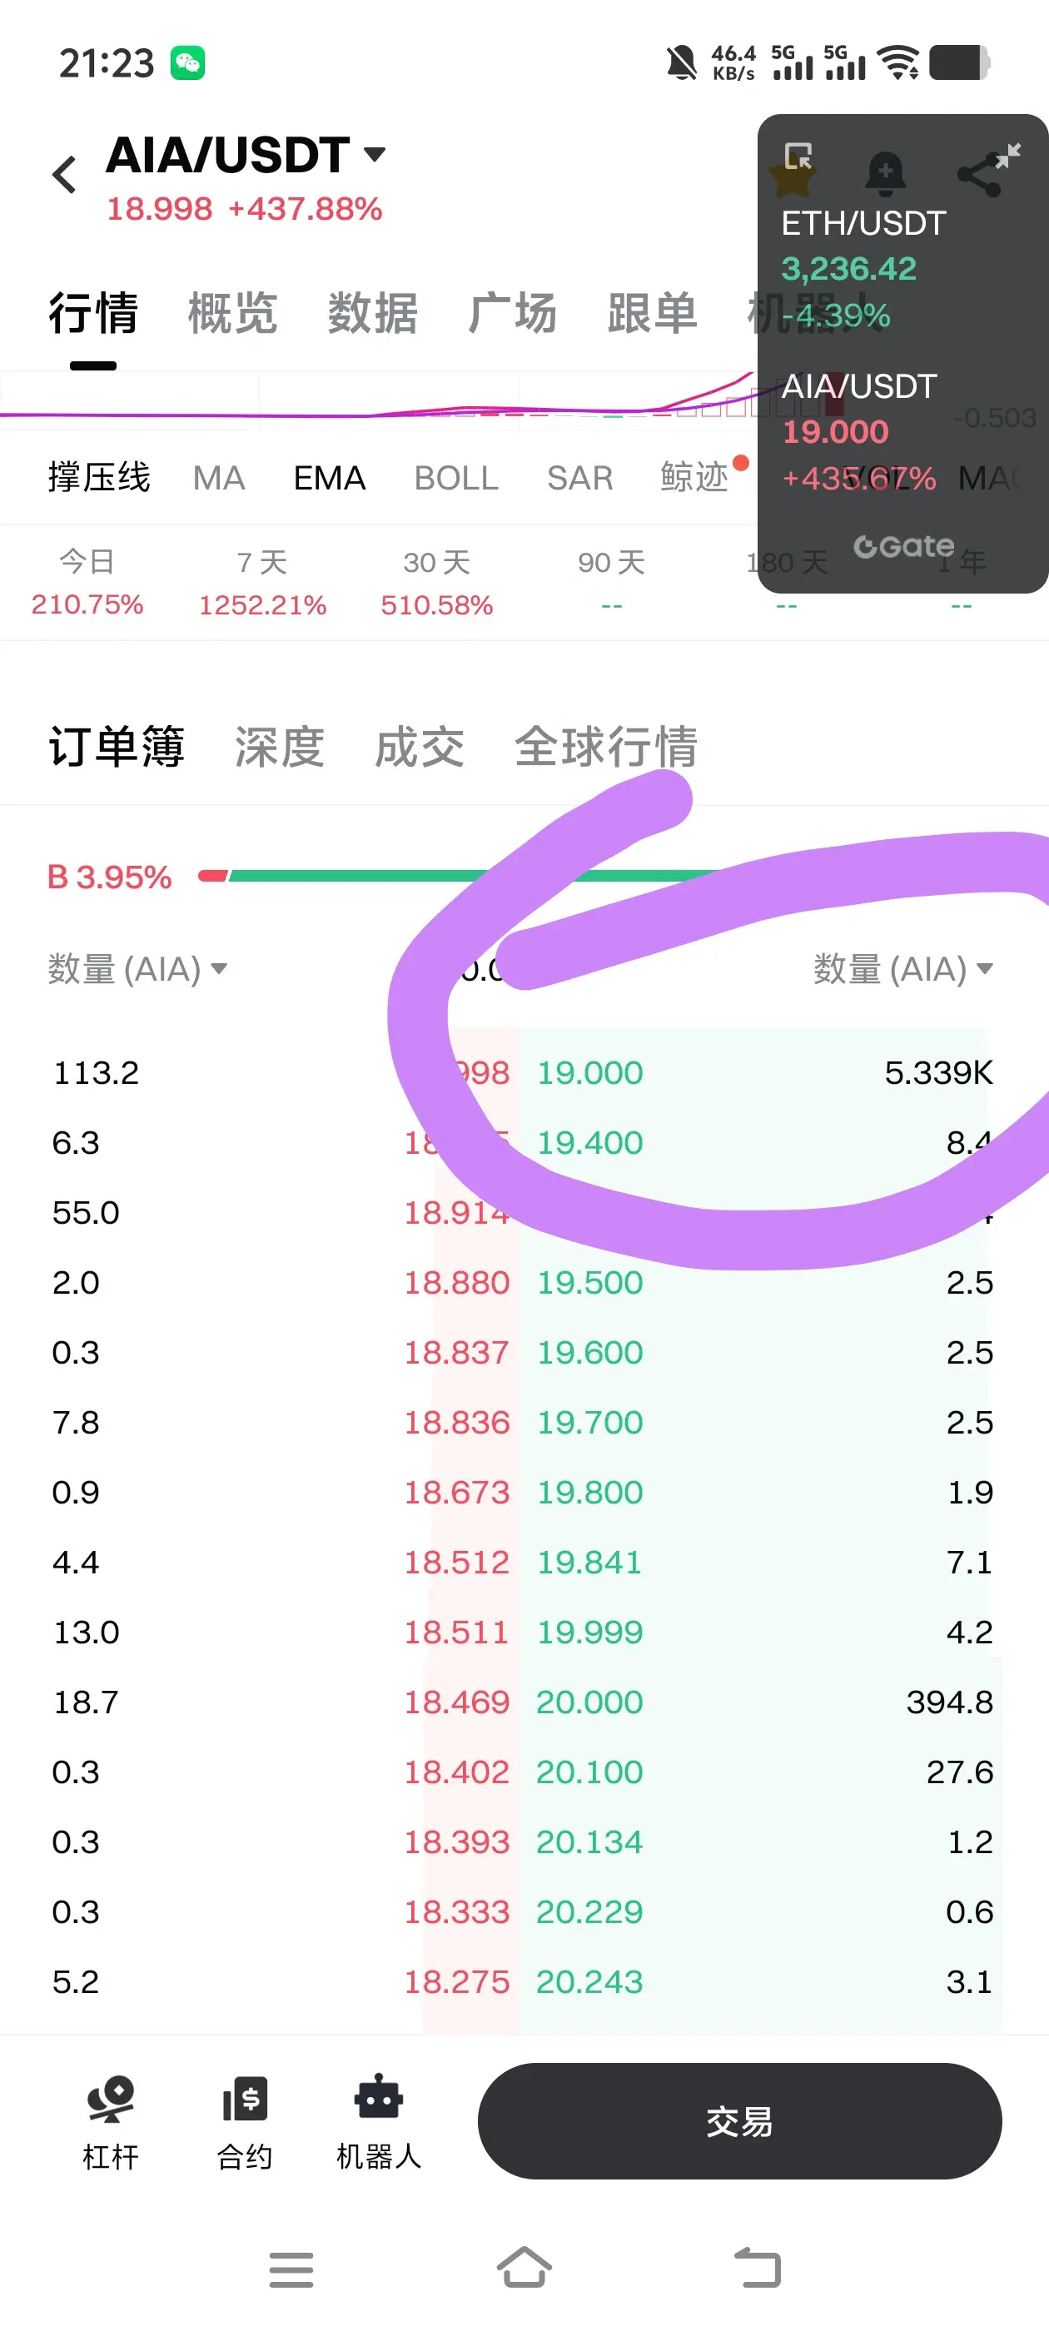Image resolution: width=1049 pixels, height=2331 pixels.
Task: Tap ask price 20.100
Action: (589, 1772)
